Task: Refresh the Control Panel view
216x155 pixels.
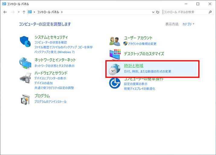Action: point(158,12)
